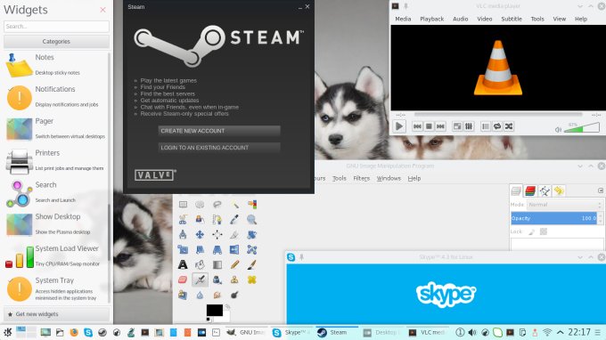Choose the Pencil tool in GIMP
606x340 pixels.
[x=234, y=264]
